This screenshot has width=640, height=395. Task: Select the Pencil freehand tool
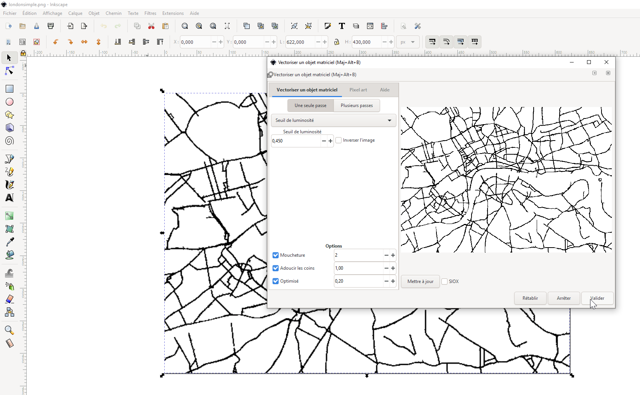coord(9,172)
